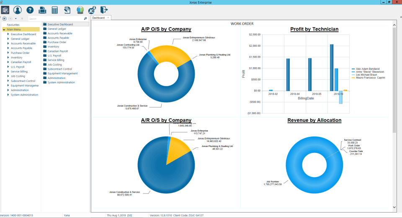This screenshot has height=218, width=402.
Task: Click the help question mark icon
Action: click(30, 10)
